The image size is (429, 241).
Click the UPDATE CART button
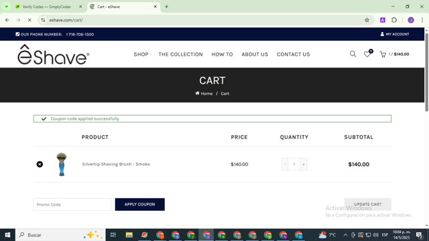[x=368, y=204]
